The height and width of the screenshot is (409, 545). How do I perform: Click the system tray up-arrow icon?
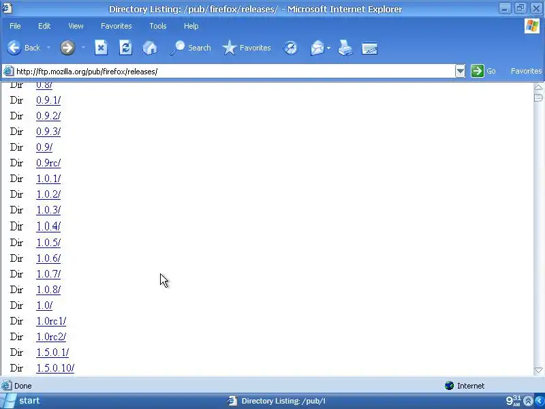[528, 401]
